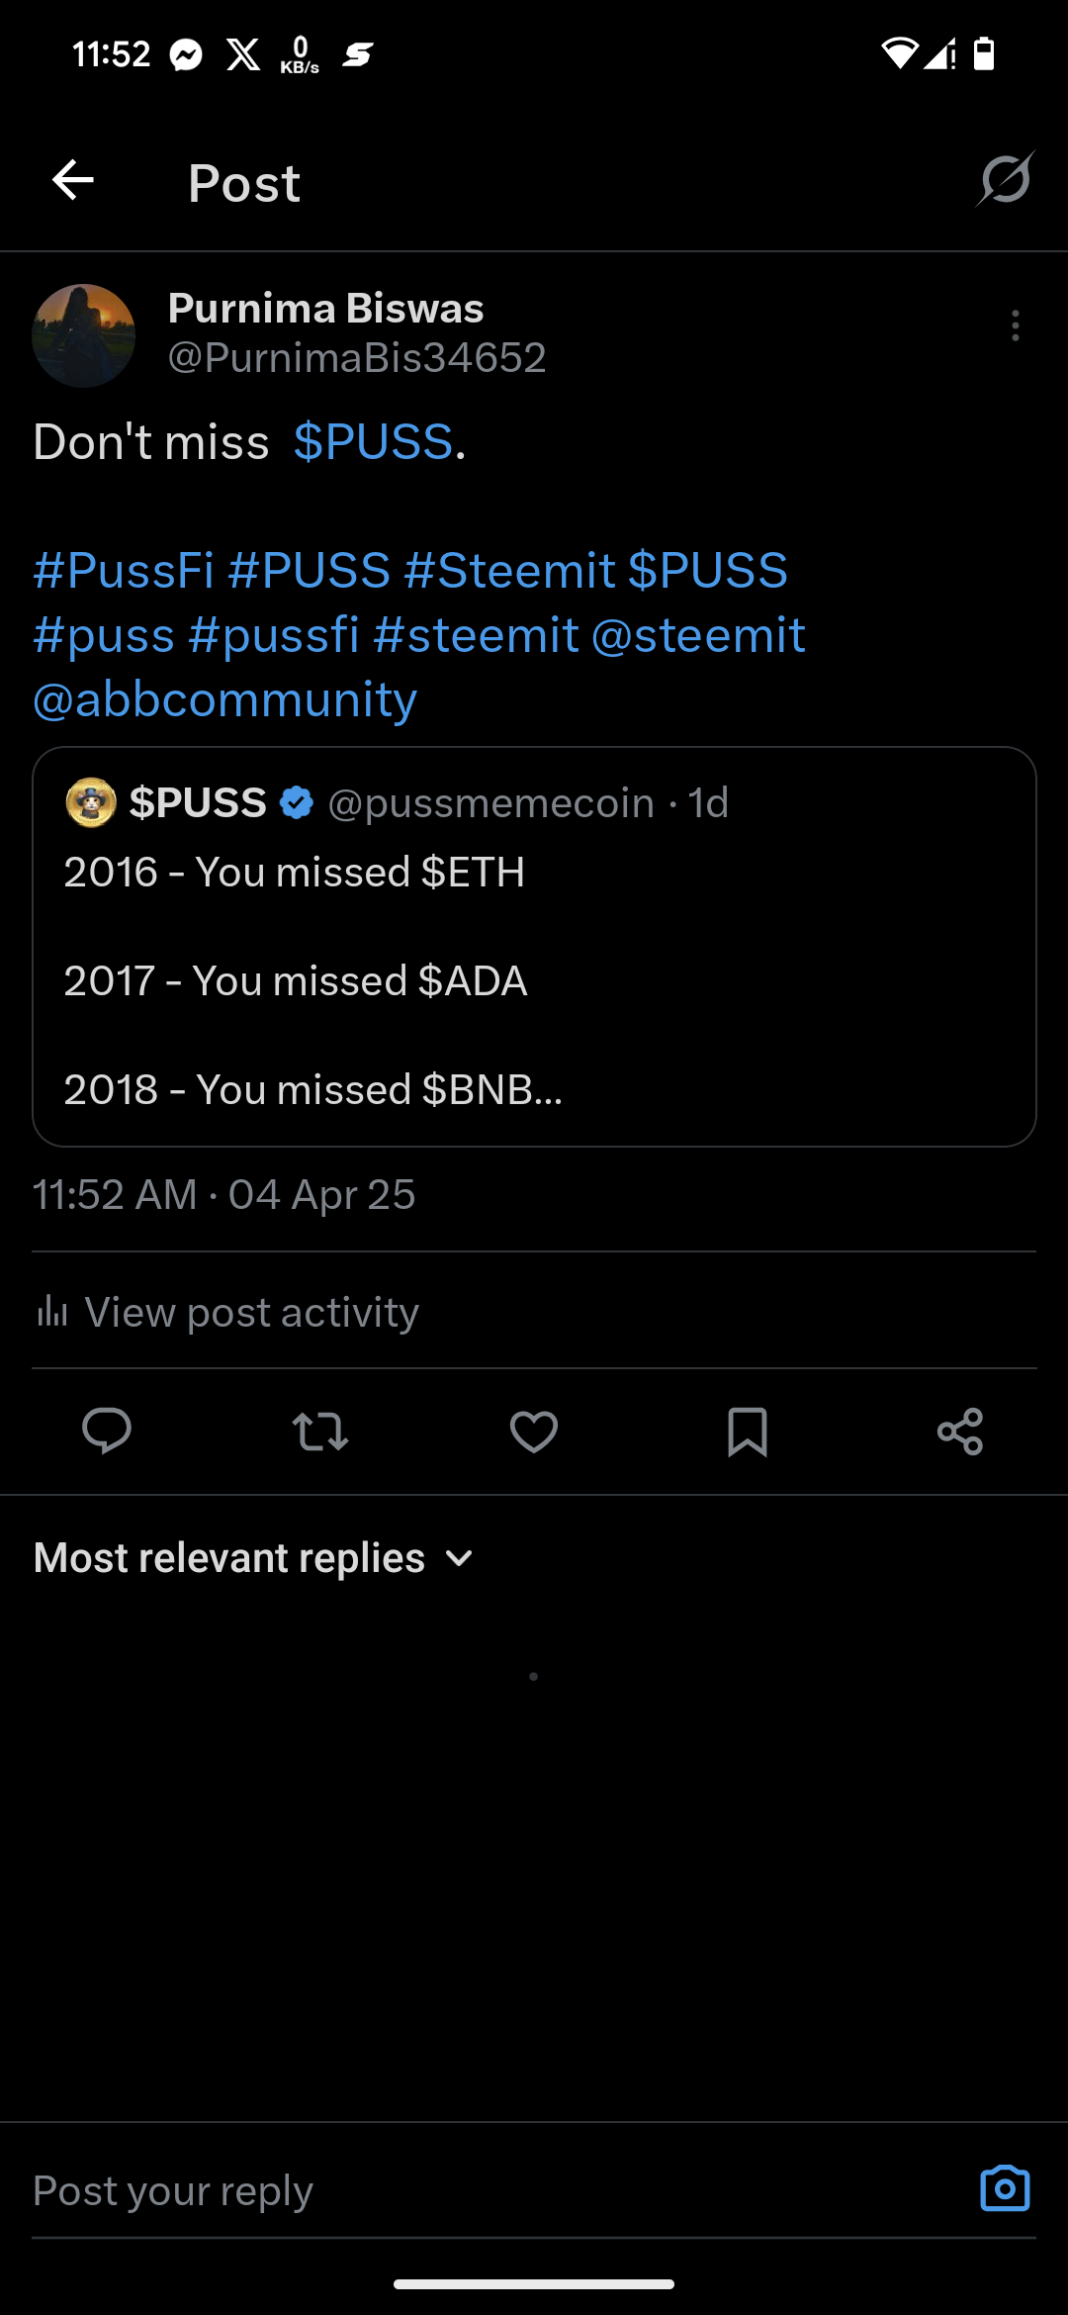Like the post with the heart icon

coord(534,1432)
